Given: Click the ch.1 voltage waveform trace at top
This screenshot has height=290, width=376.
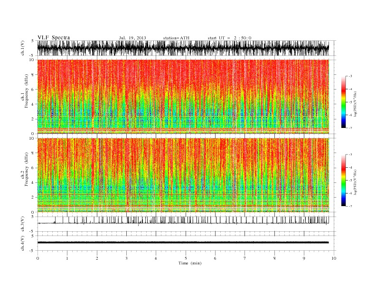Looking at the screenshot, I should (183, 48).
